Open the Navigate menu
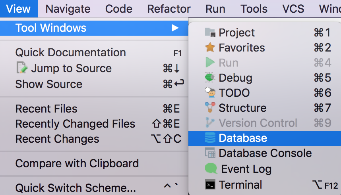The width and height of the screenshot is (341, 195). [x=68, y=9]
